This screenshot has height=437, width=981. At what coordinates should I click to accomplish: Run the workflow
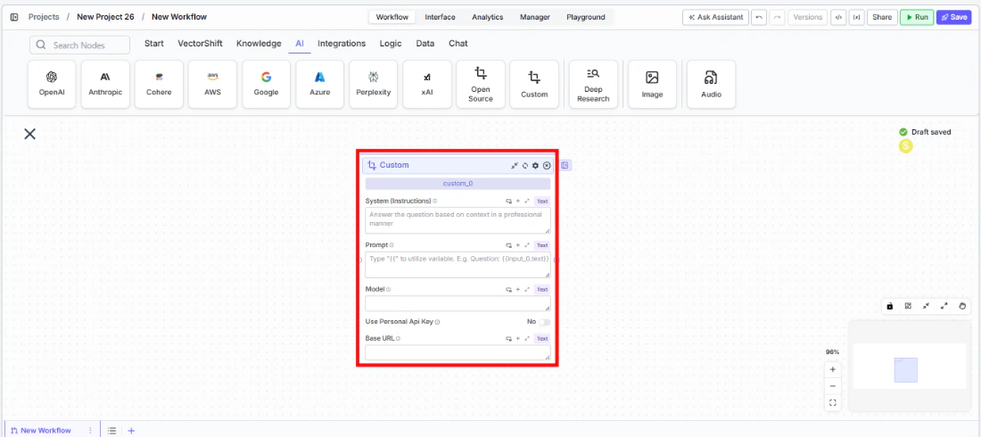tap(917, 18)
